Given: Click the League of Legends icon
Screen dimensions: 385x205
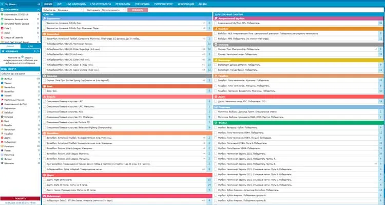Looking at the screenshot, I should (2, 38).
